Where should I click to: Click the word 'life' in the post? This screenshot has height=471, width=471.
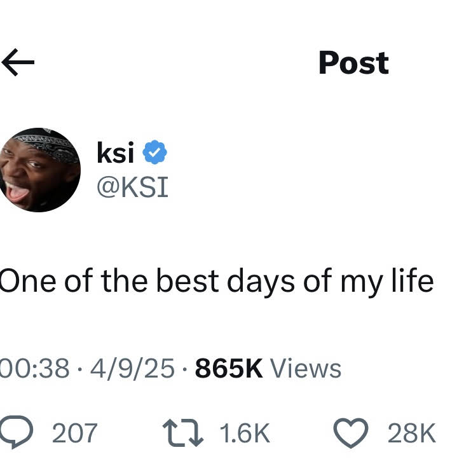click(412, 282)
